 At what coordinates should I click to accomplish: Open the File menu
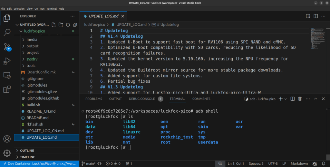3,9
